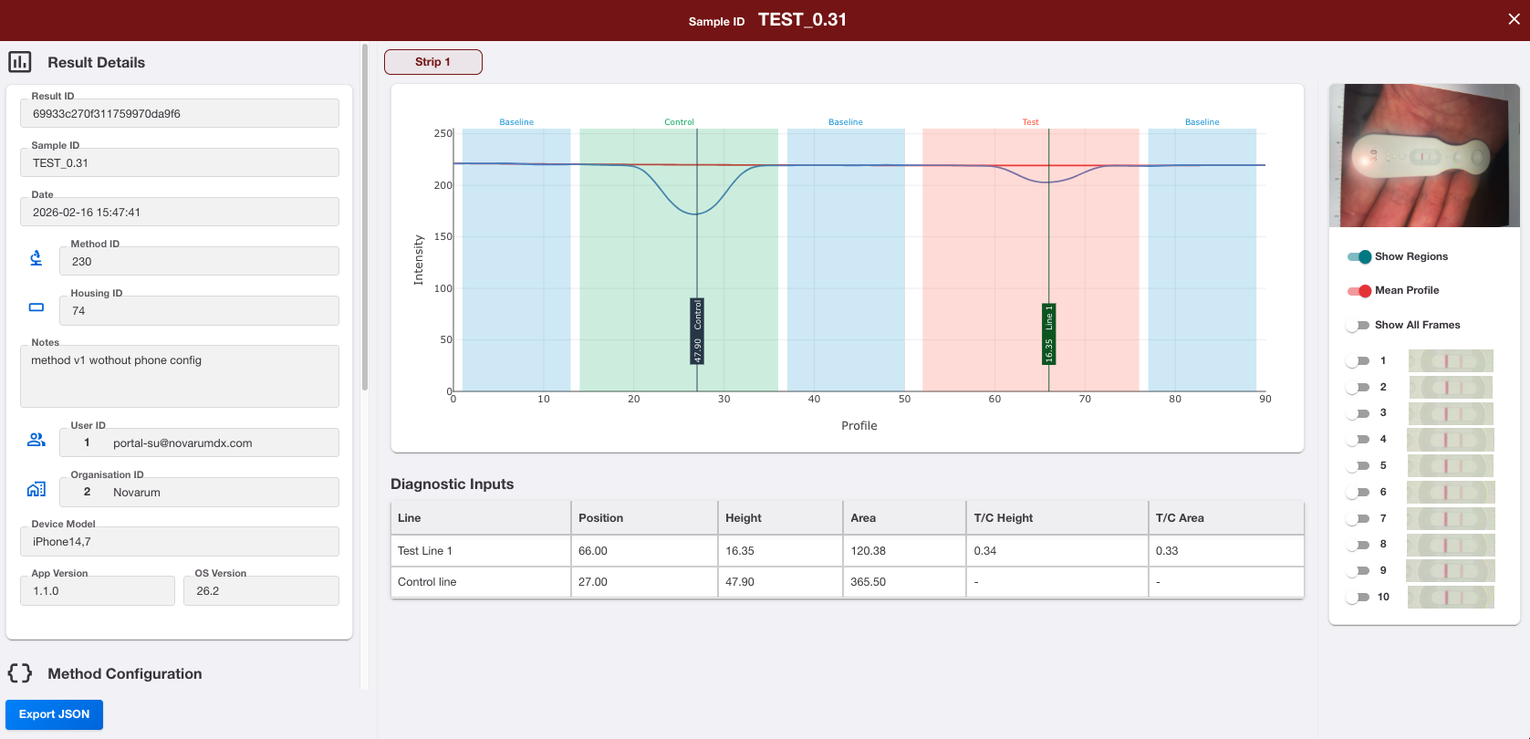Click the organisation building icon
The width and height of the screenshot is (1530, 739).
point(36,489)
